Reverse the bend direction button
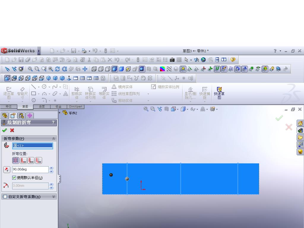The width and height of the screenshot is (304, 228). coord(7,170)
